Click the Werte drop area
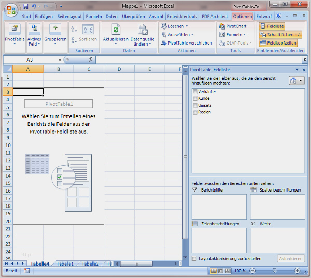The height and width of the screenshot is (278, 311). click(277, 240)
